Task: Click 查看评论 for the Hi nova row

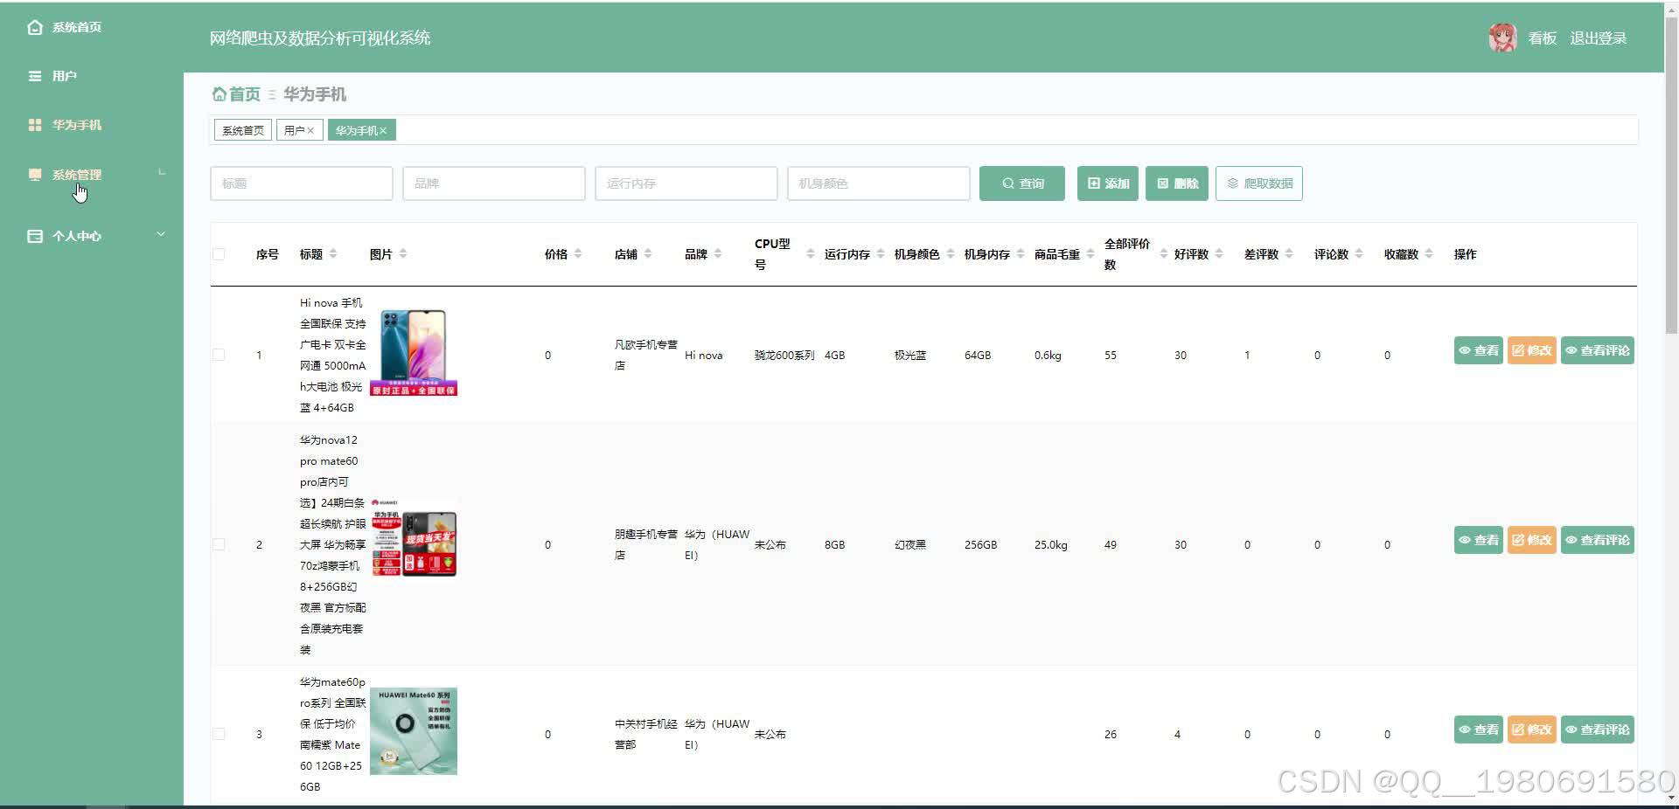Action: [1598, 350]
